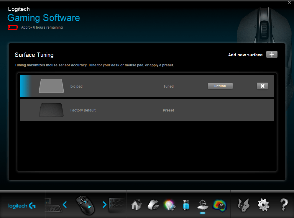This screenshot has height=218, width=294.
Task: Open the Home screen icon
Action: coord(137,205)
